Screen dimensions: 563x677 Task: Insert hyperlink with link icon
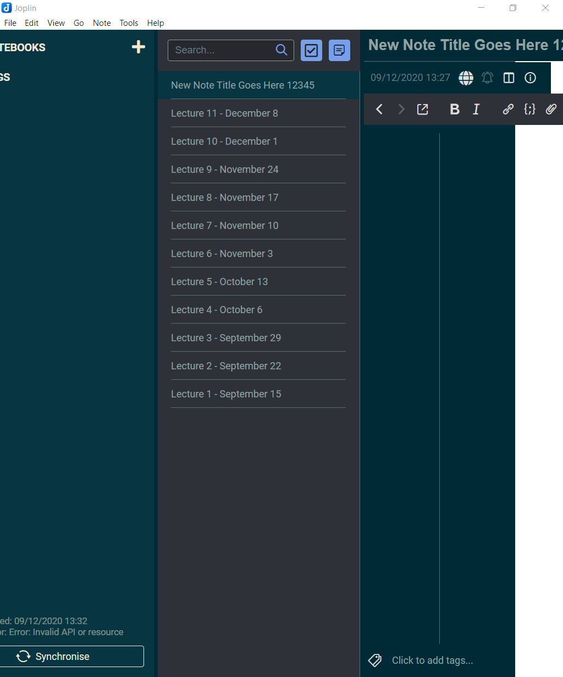(508, 109)
